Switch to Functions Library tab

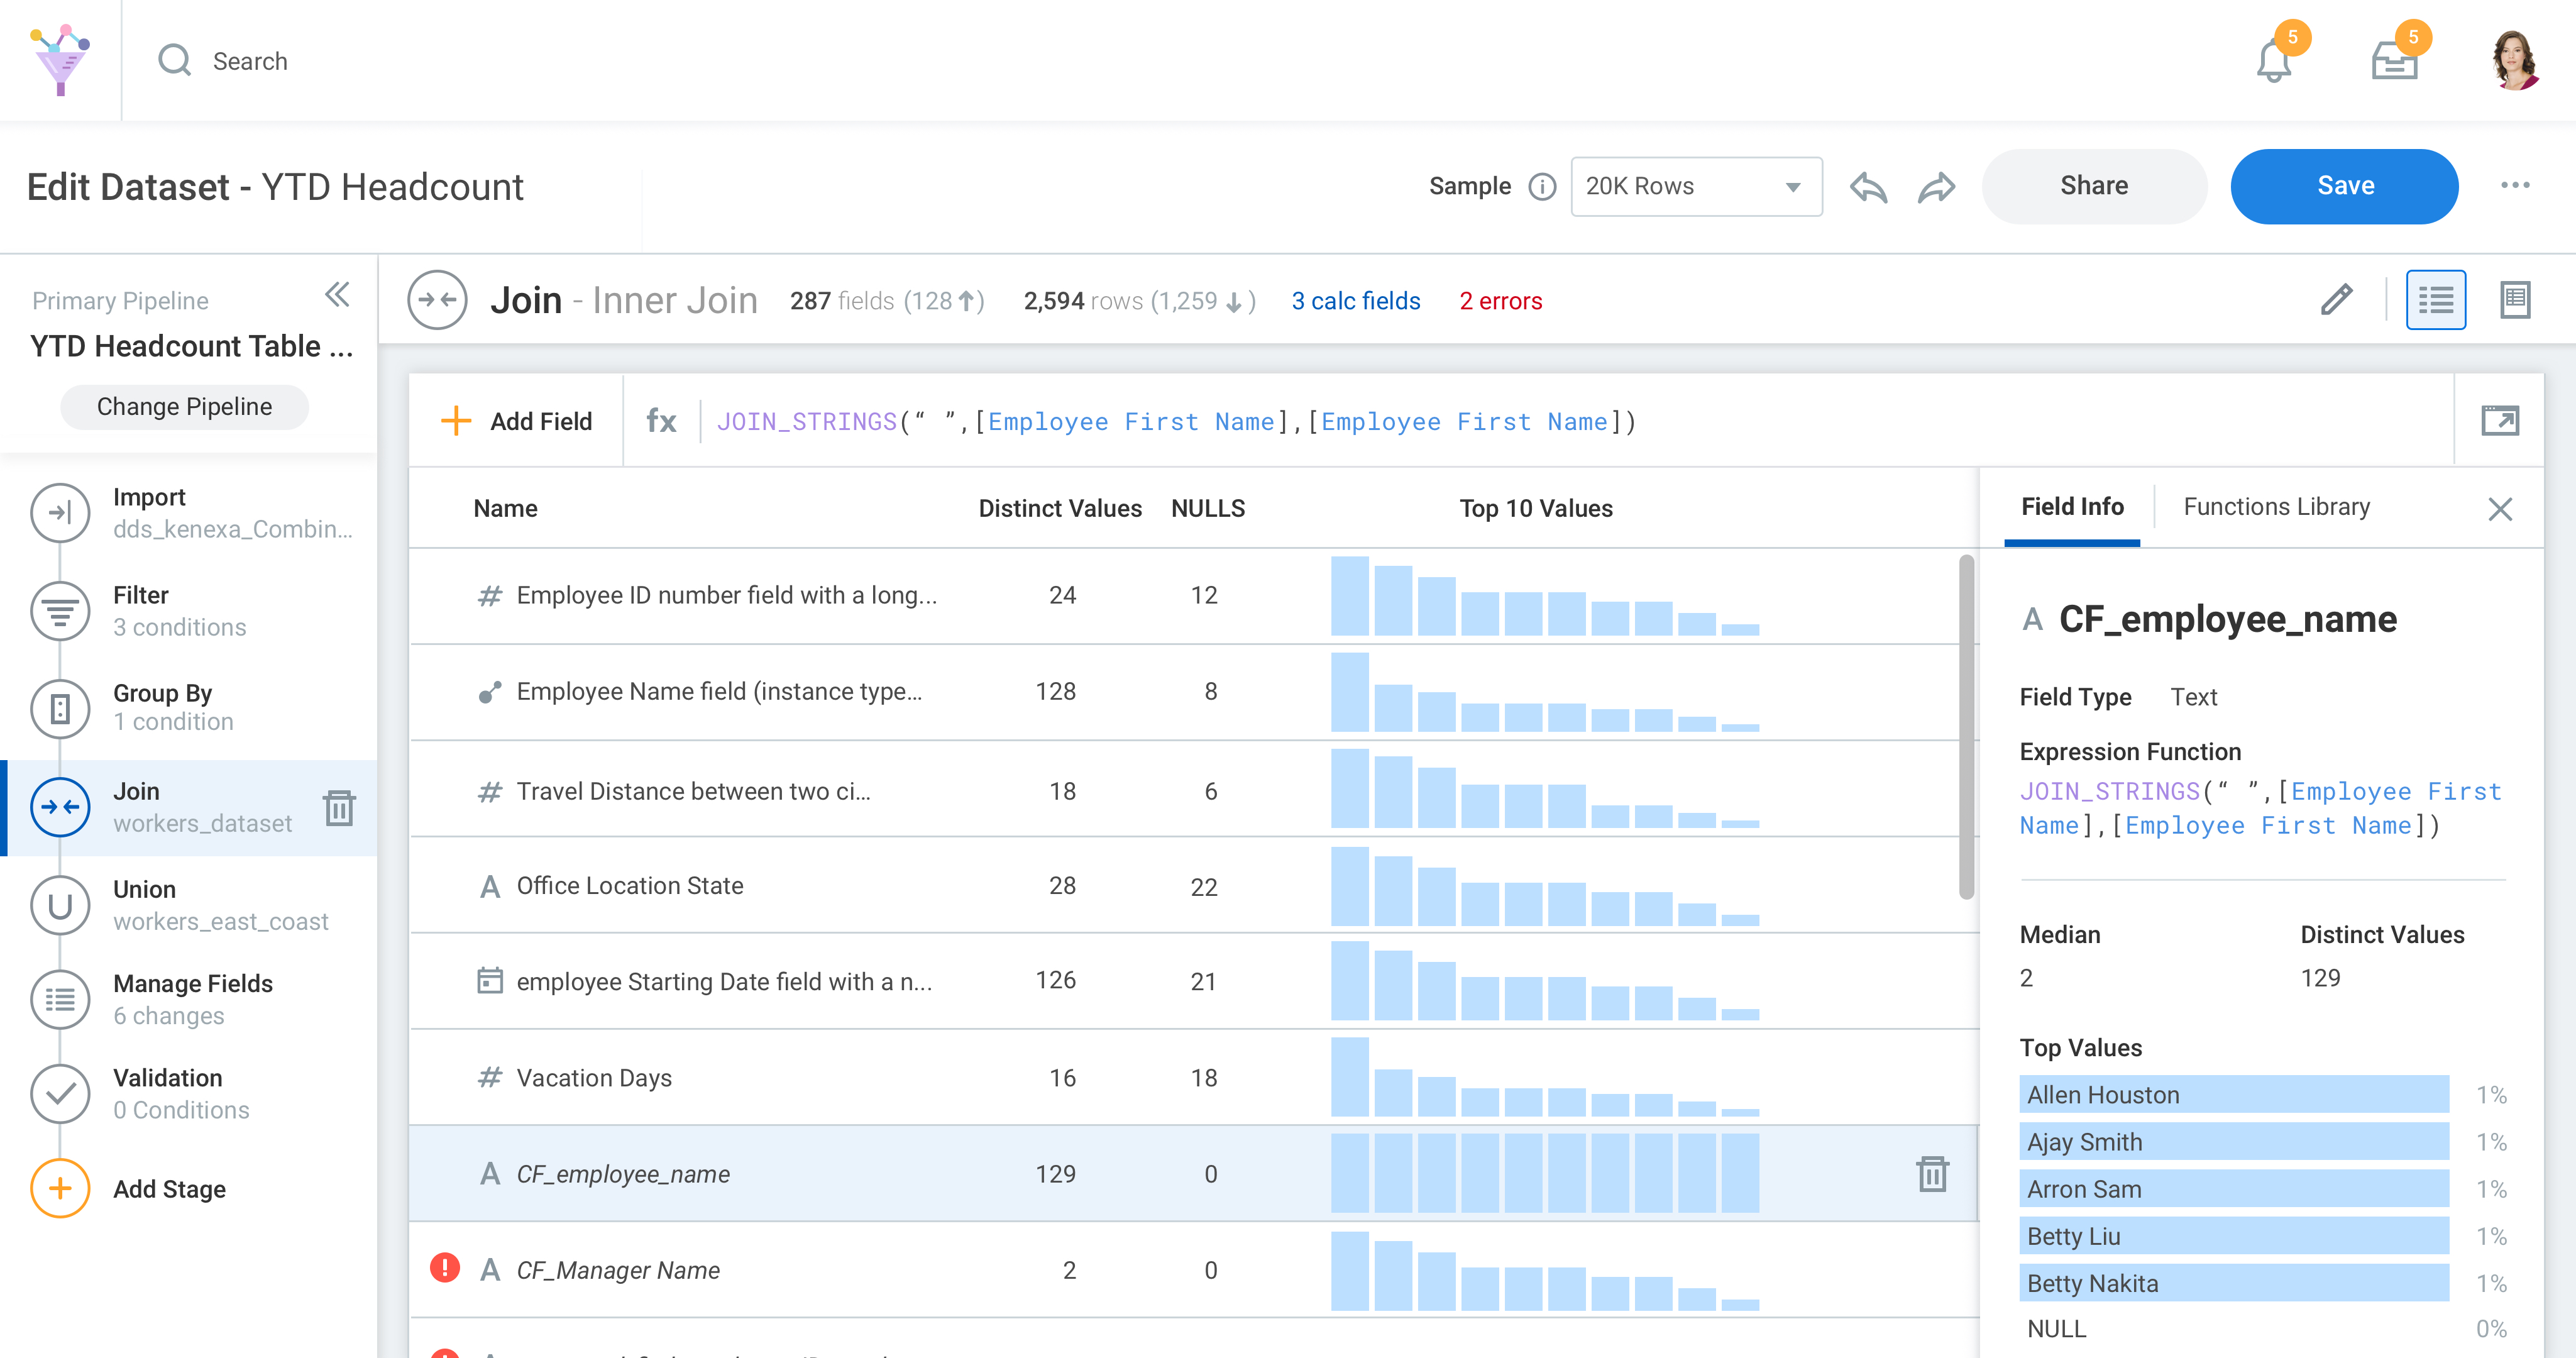(2276, 507)
